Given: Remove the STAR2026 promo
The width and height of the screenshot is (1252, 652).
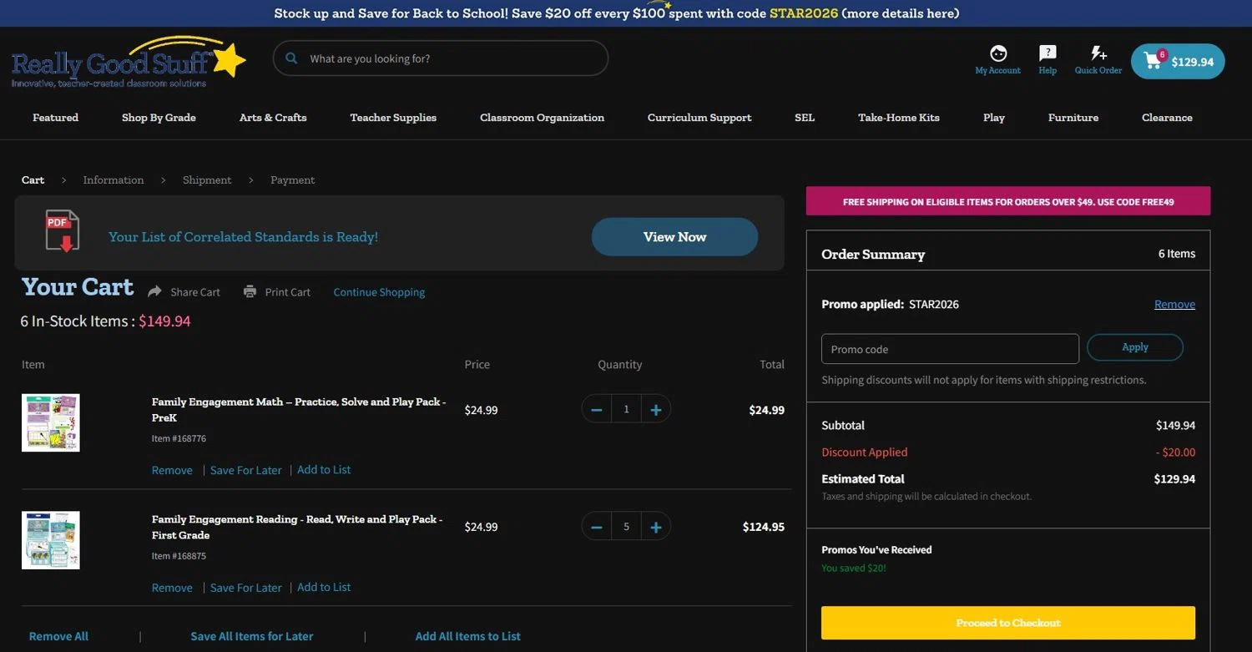Looking at the screenshot, I should point(1174,304).
